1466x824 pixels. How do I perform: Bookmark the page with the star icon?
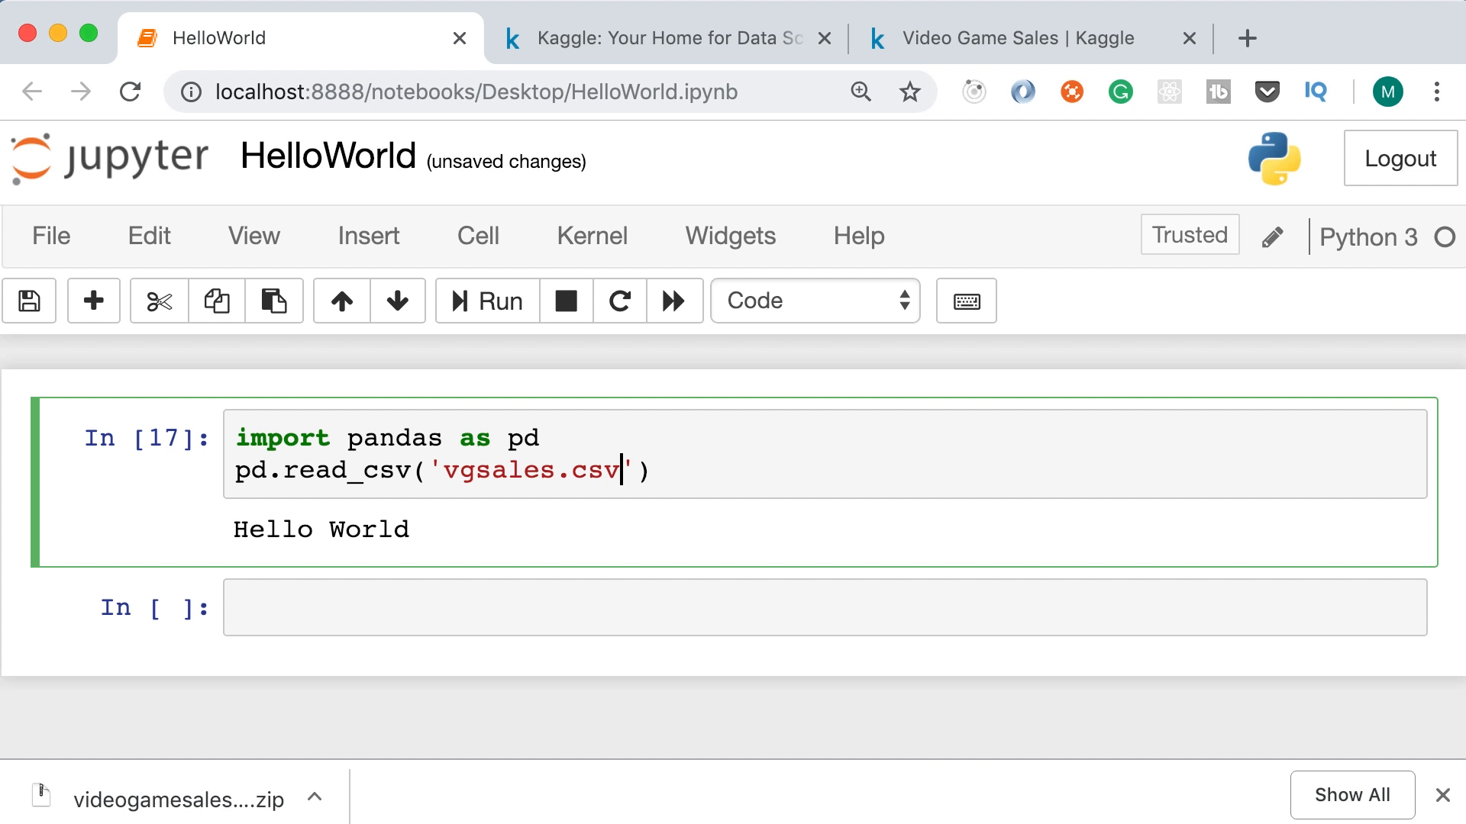(909, 92)
